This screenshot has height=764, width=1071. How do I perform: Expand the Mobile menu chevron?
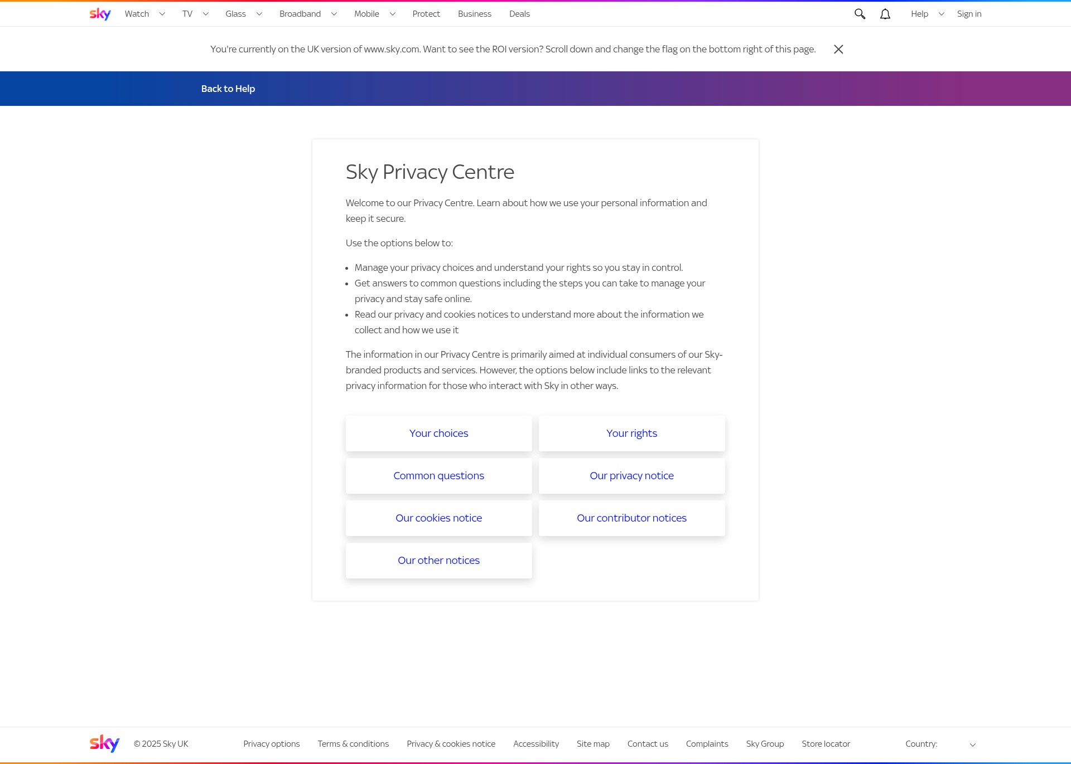[x=393, y=14]
